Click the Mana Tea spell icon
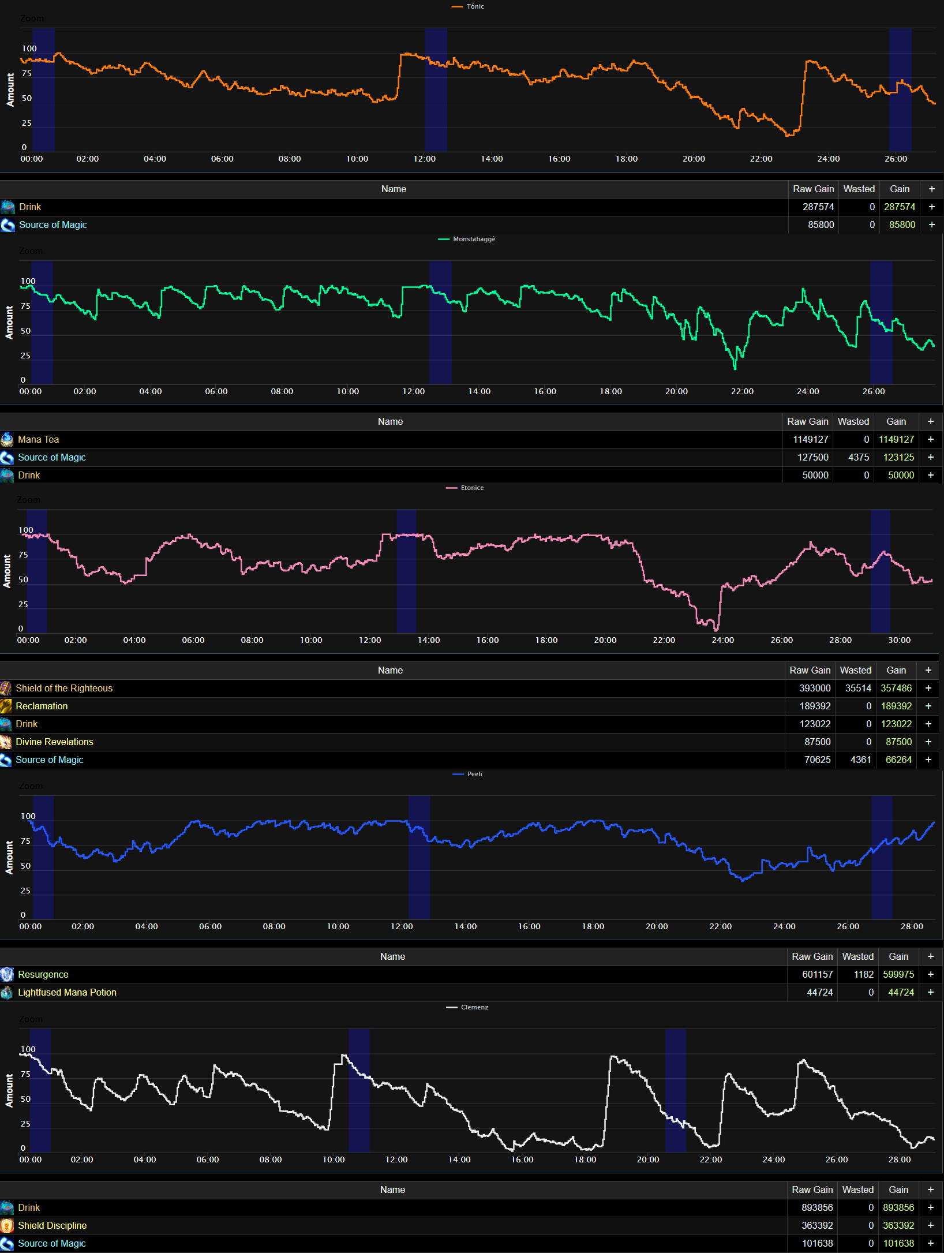Image resolution: width=944 pixels, height=1253 pixels. pos(7,440)
